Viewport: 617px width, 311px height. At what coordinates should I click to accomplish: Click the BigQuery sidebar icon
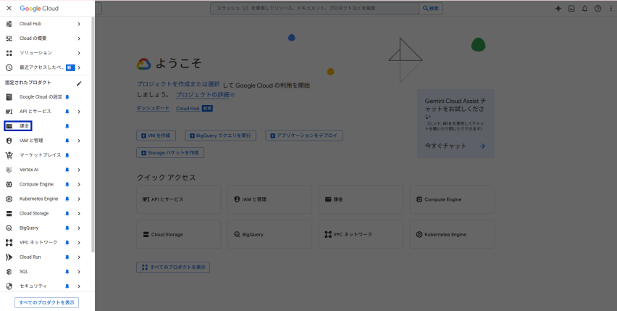pyautogui.click(x=9, y=228)
